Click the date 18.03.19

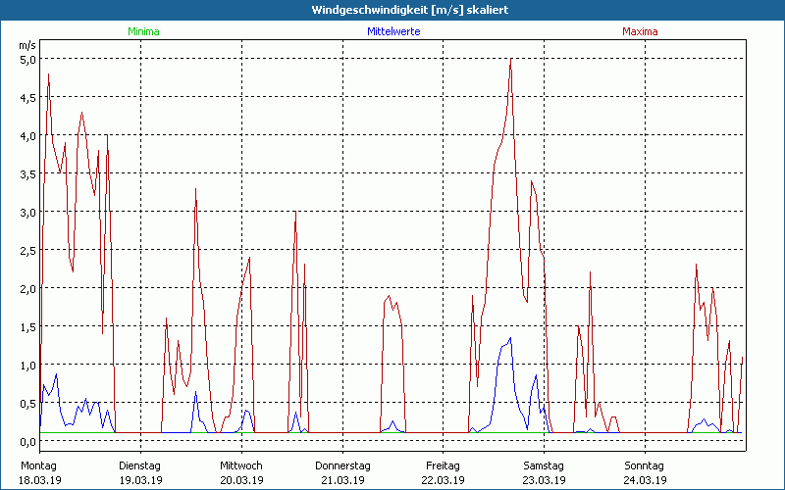point(40,480)
